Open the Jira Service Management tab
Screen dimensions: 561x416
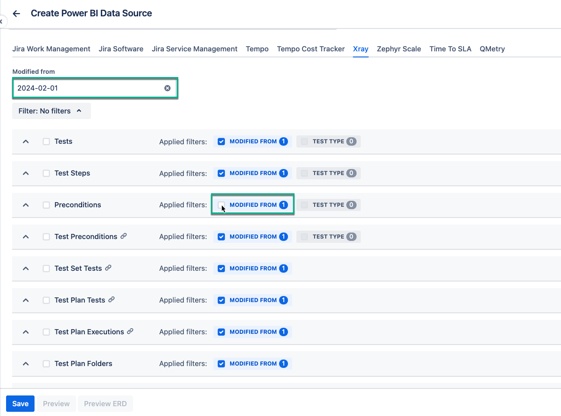tap(195, 49)
